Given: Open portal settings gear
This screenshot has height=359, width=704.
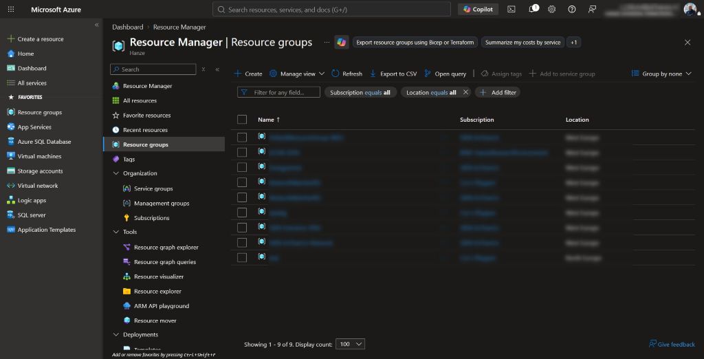Looking at the screenshot, I should (552, 9).
